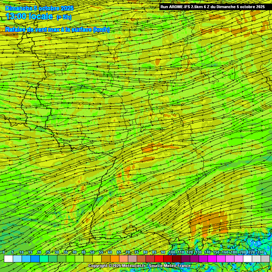Click the legend swatch between 75 and 80
This screenshot has height=272, width=272.
tap(141, 259)
